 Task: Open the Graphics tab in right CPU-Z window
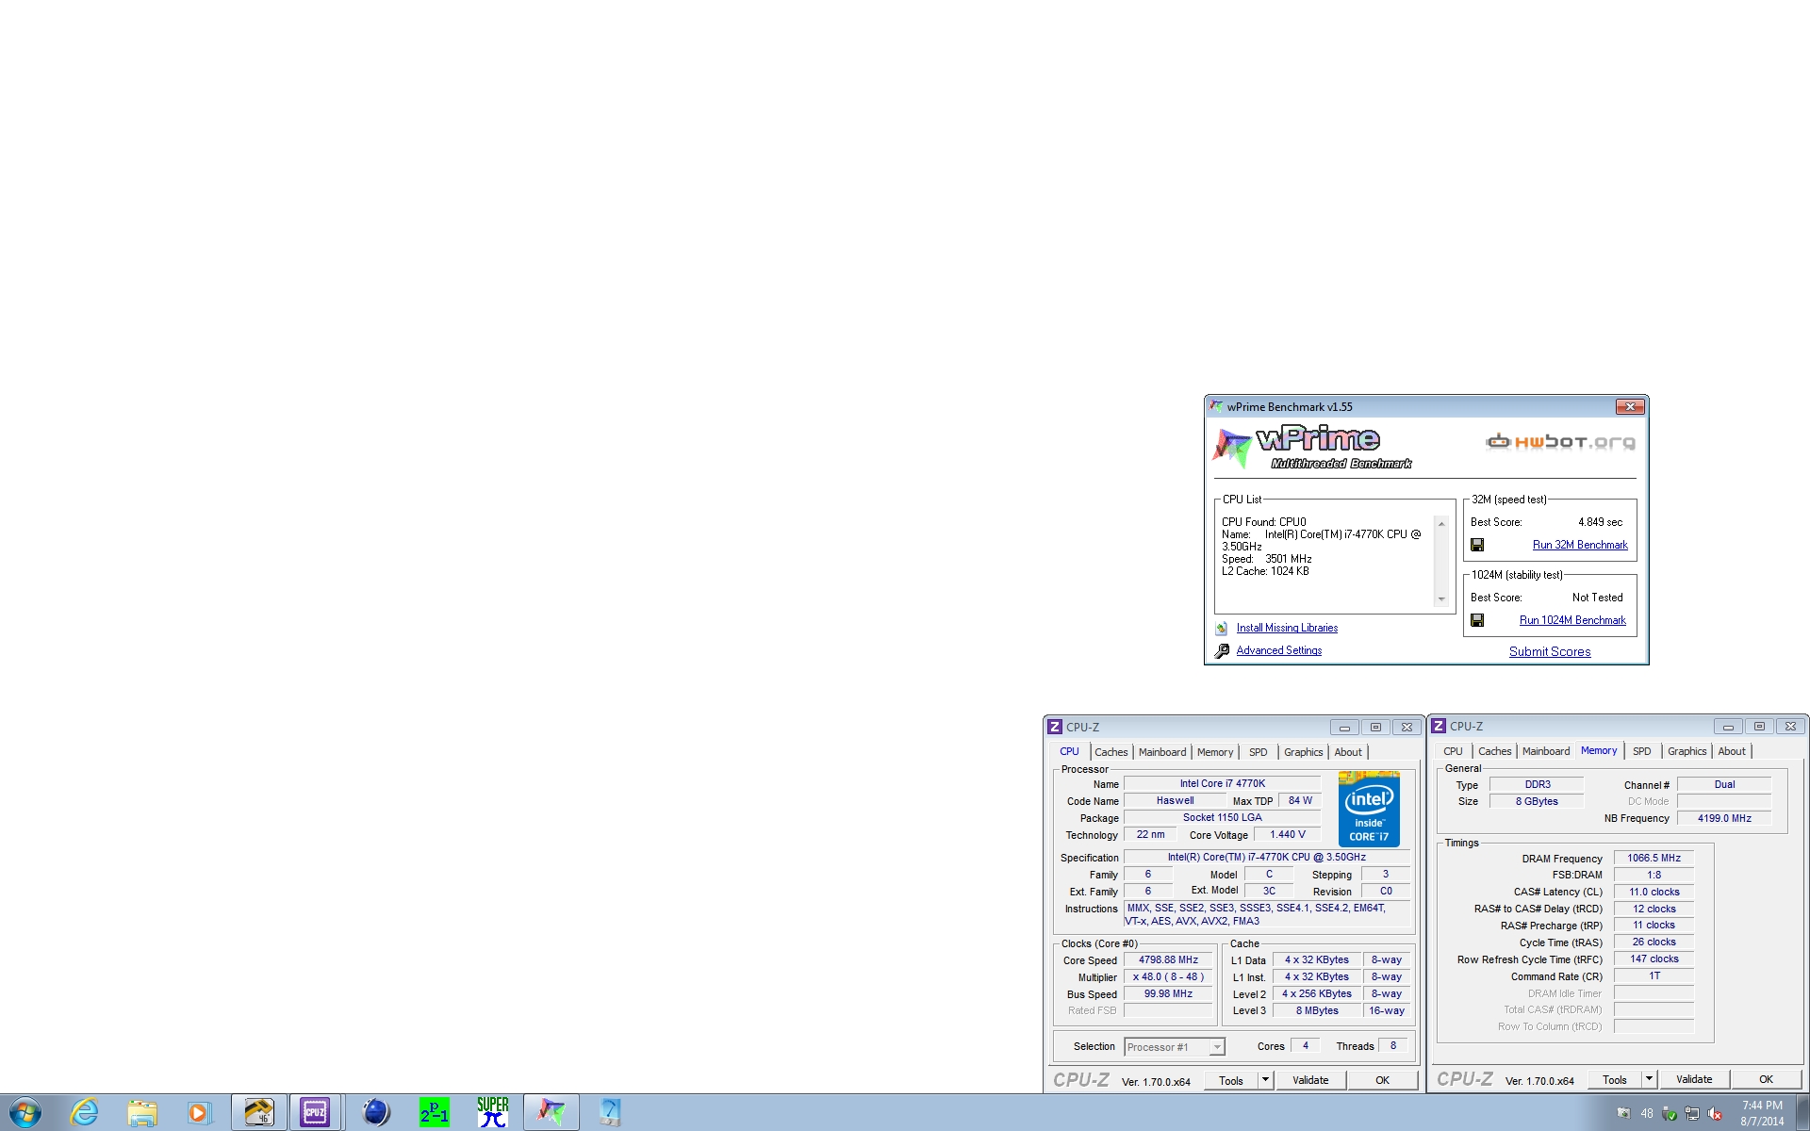(1687, 751)
